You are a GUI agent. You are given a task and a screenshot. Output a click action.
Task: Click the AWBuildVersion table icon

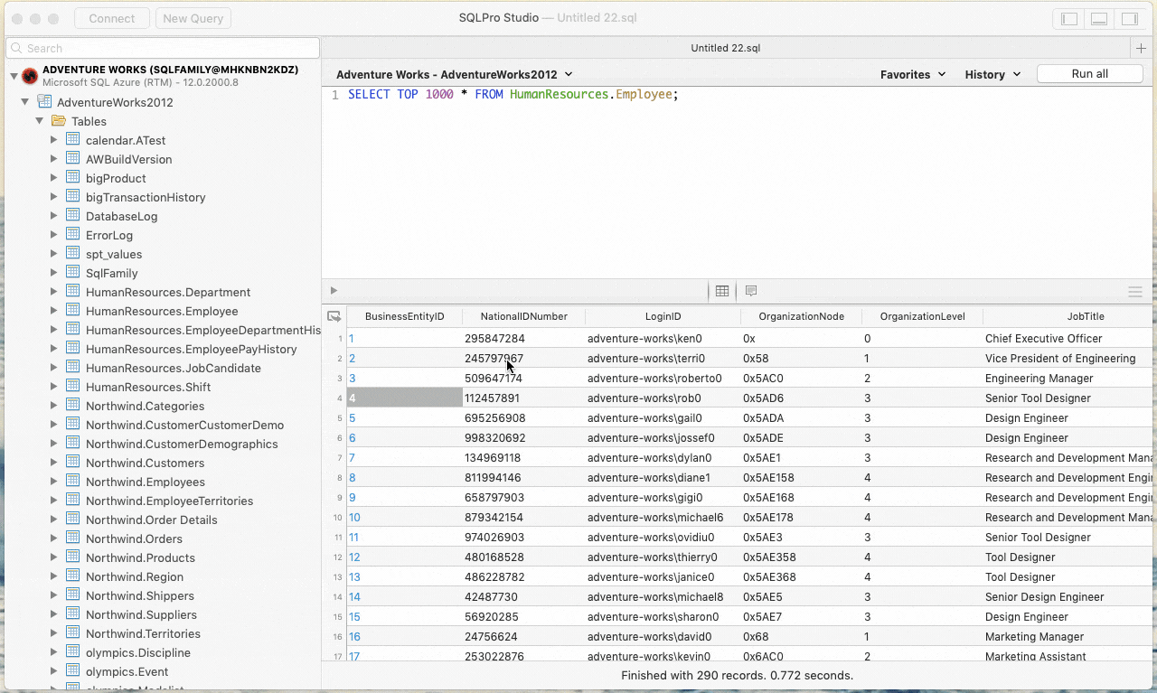(73, 159)
